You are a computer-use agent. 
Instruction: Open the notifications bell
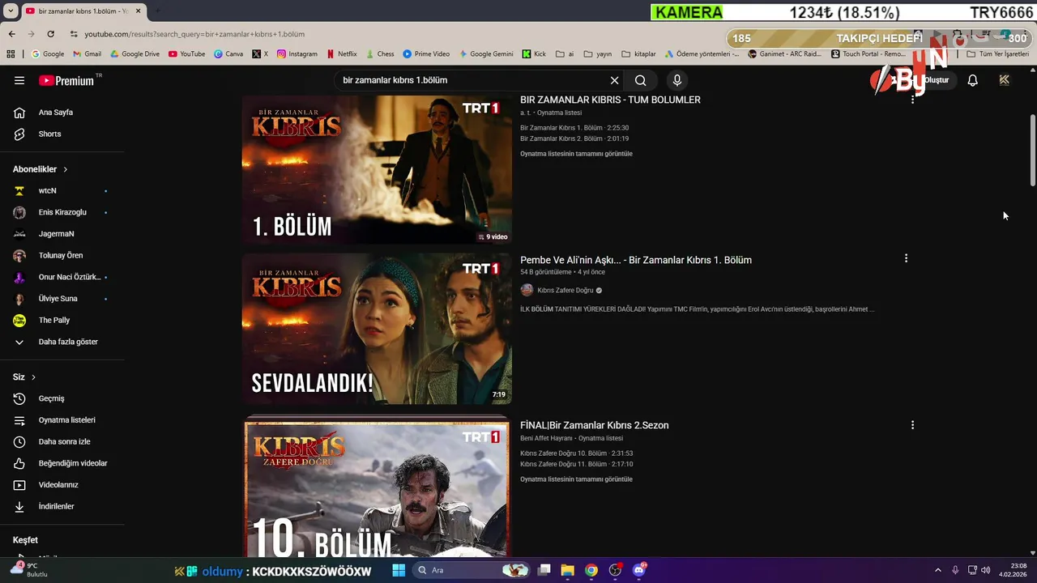coord(972,80)
